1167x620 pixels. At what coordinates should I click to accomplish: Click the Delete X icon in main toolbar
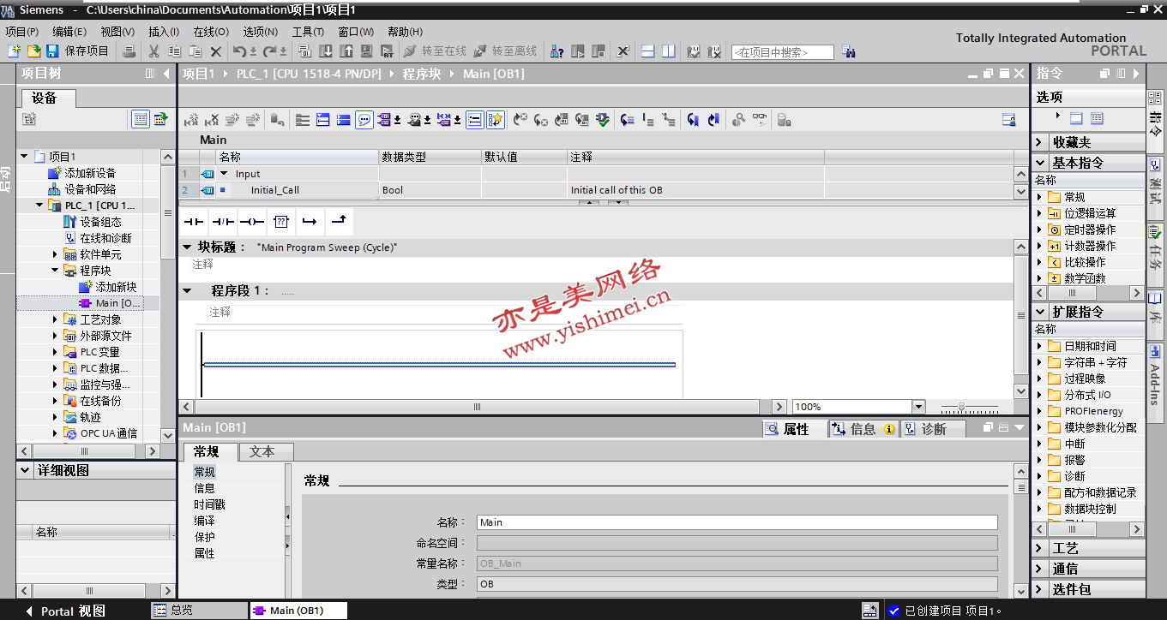tap(216, 51)
